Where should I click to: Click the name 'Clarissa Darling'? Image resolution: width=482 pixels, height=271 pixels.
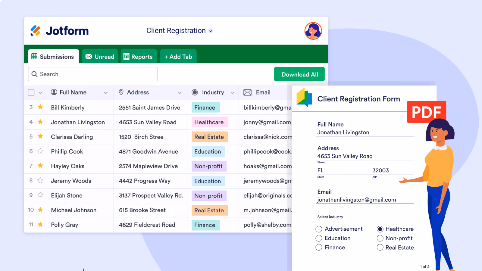pos(72,137)
